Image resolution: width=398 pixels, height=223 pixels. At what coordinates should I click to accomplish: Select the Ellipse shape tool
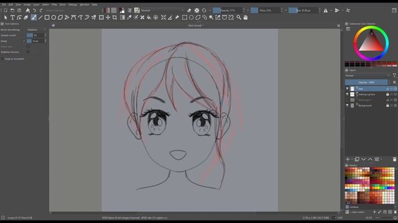coord(53,17)
